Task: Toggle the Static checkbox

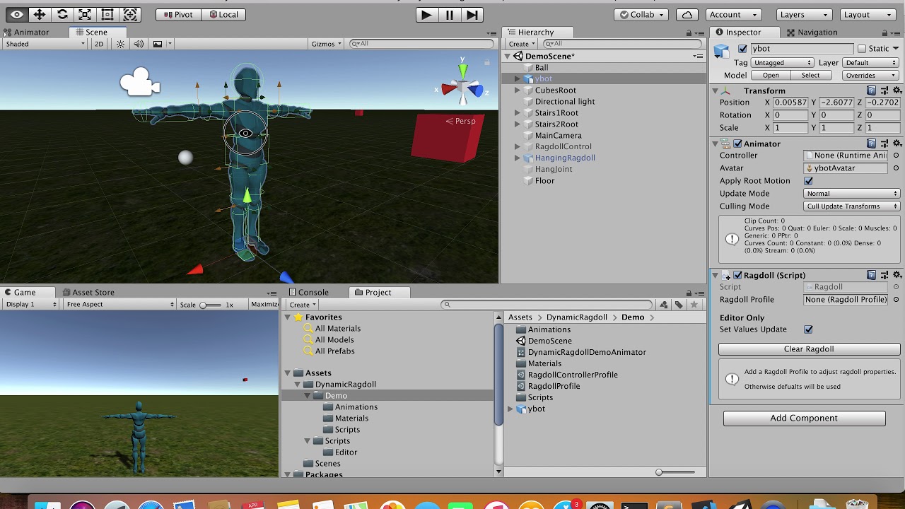Action: pos(861,49)
